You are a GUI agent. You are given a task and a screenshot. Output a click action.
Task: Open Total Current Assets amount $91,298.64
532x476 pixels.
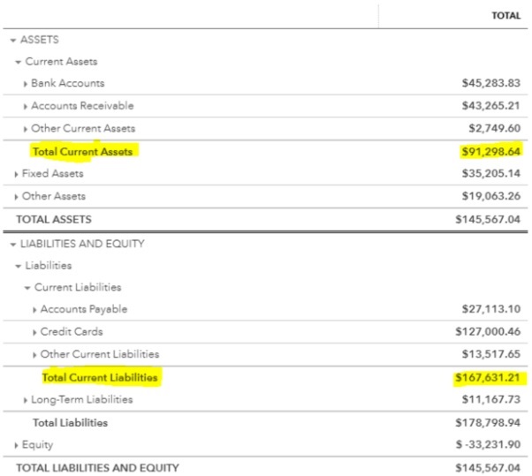(490, 152)
